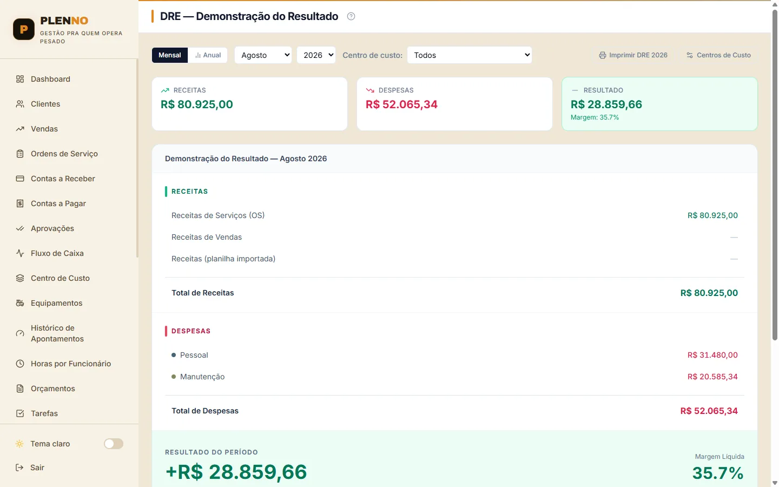Click the R$ 20.585,34 amount

(712, 377)
